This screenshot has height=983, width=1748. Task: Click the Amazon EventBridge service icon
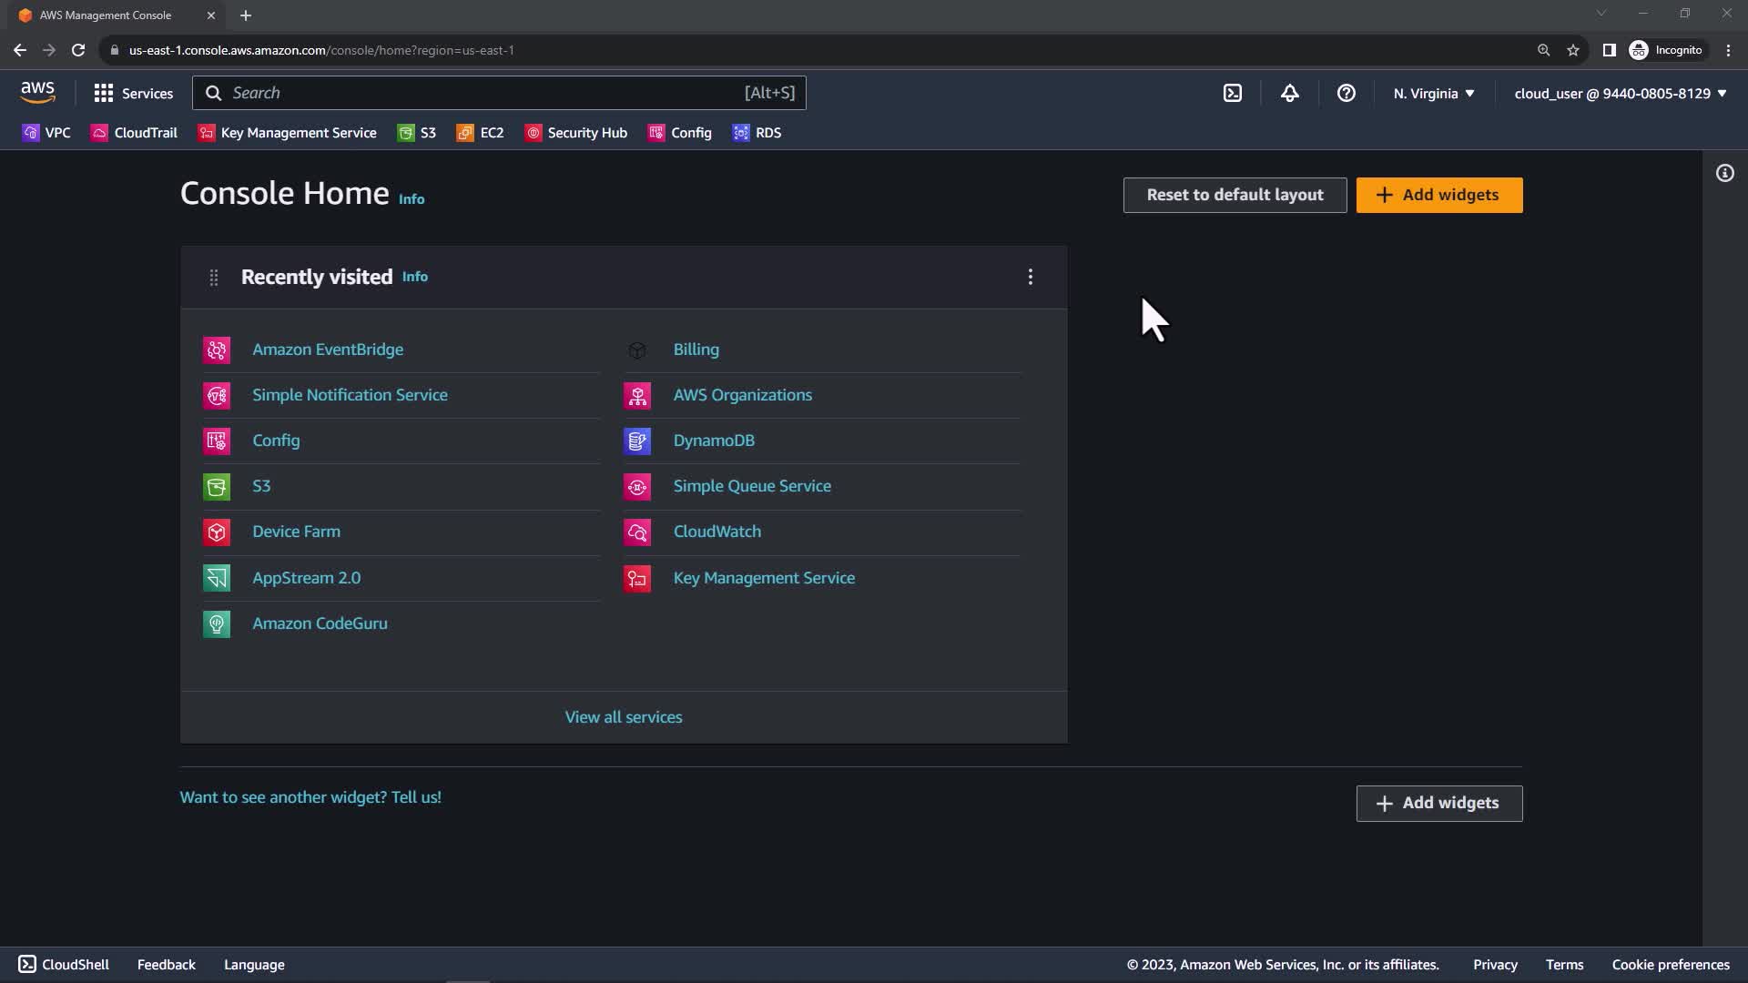pyautogui.click(x=217, y=350)
